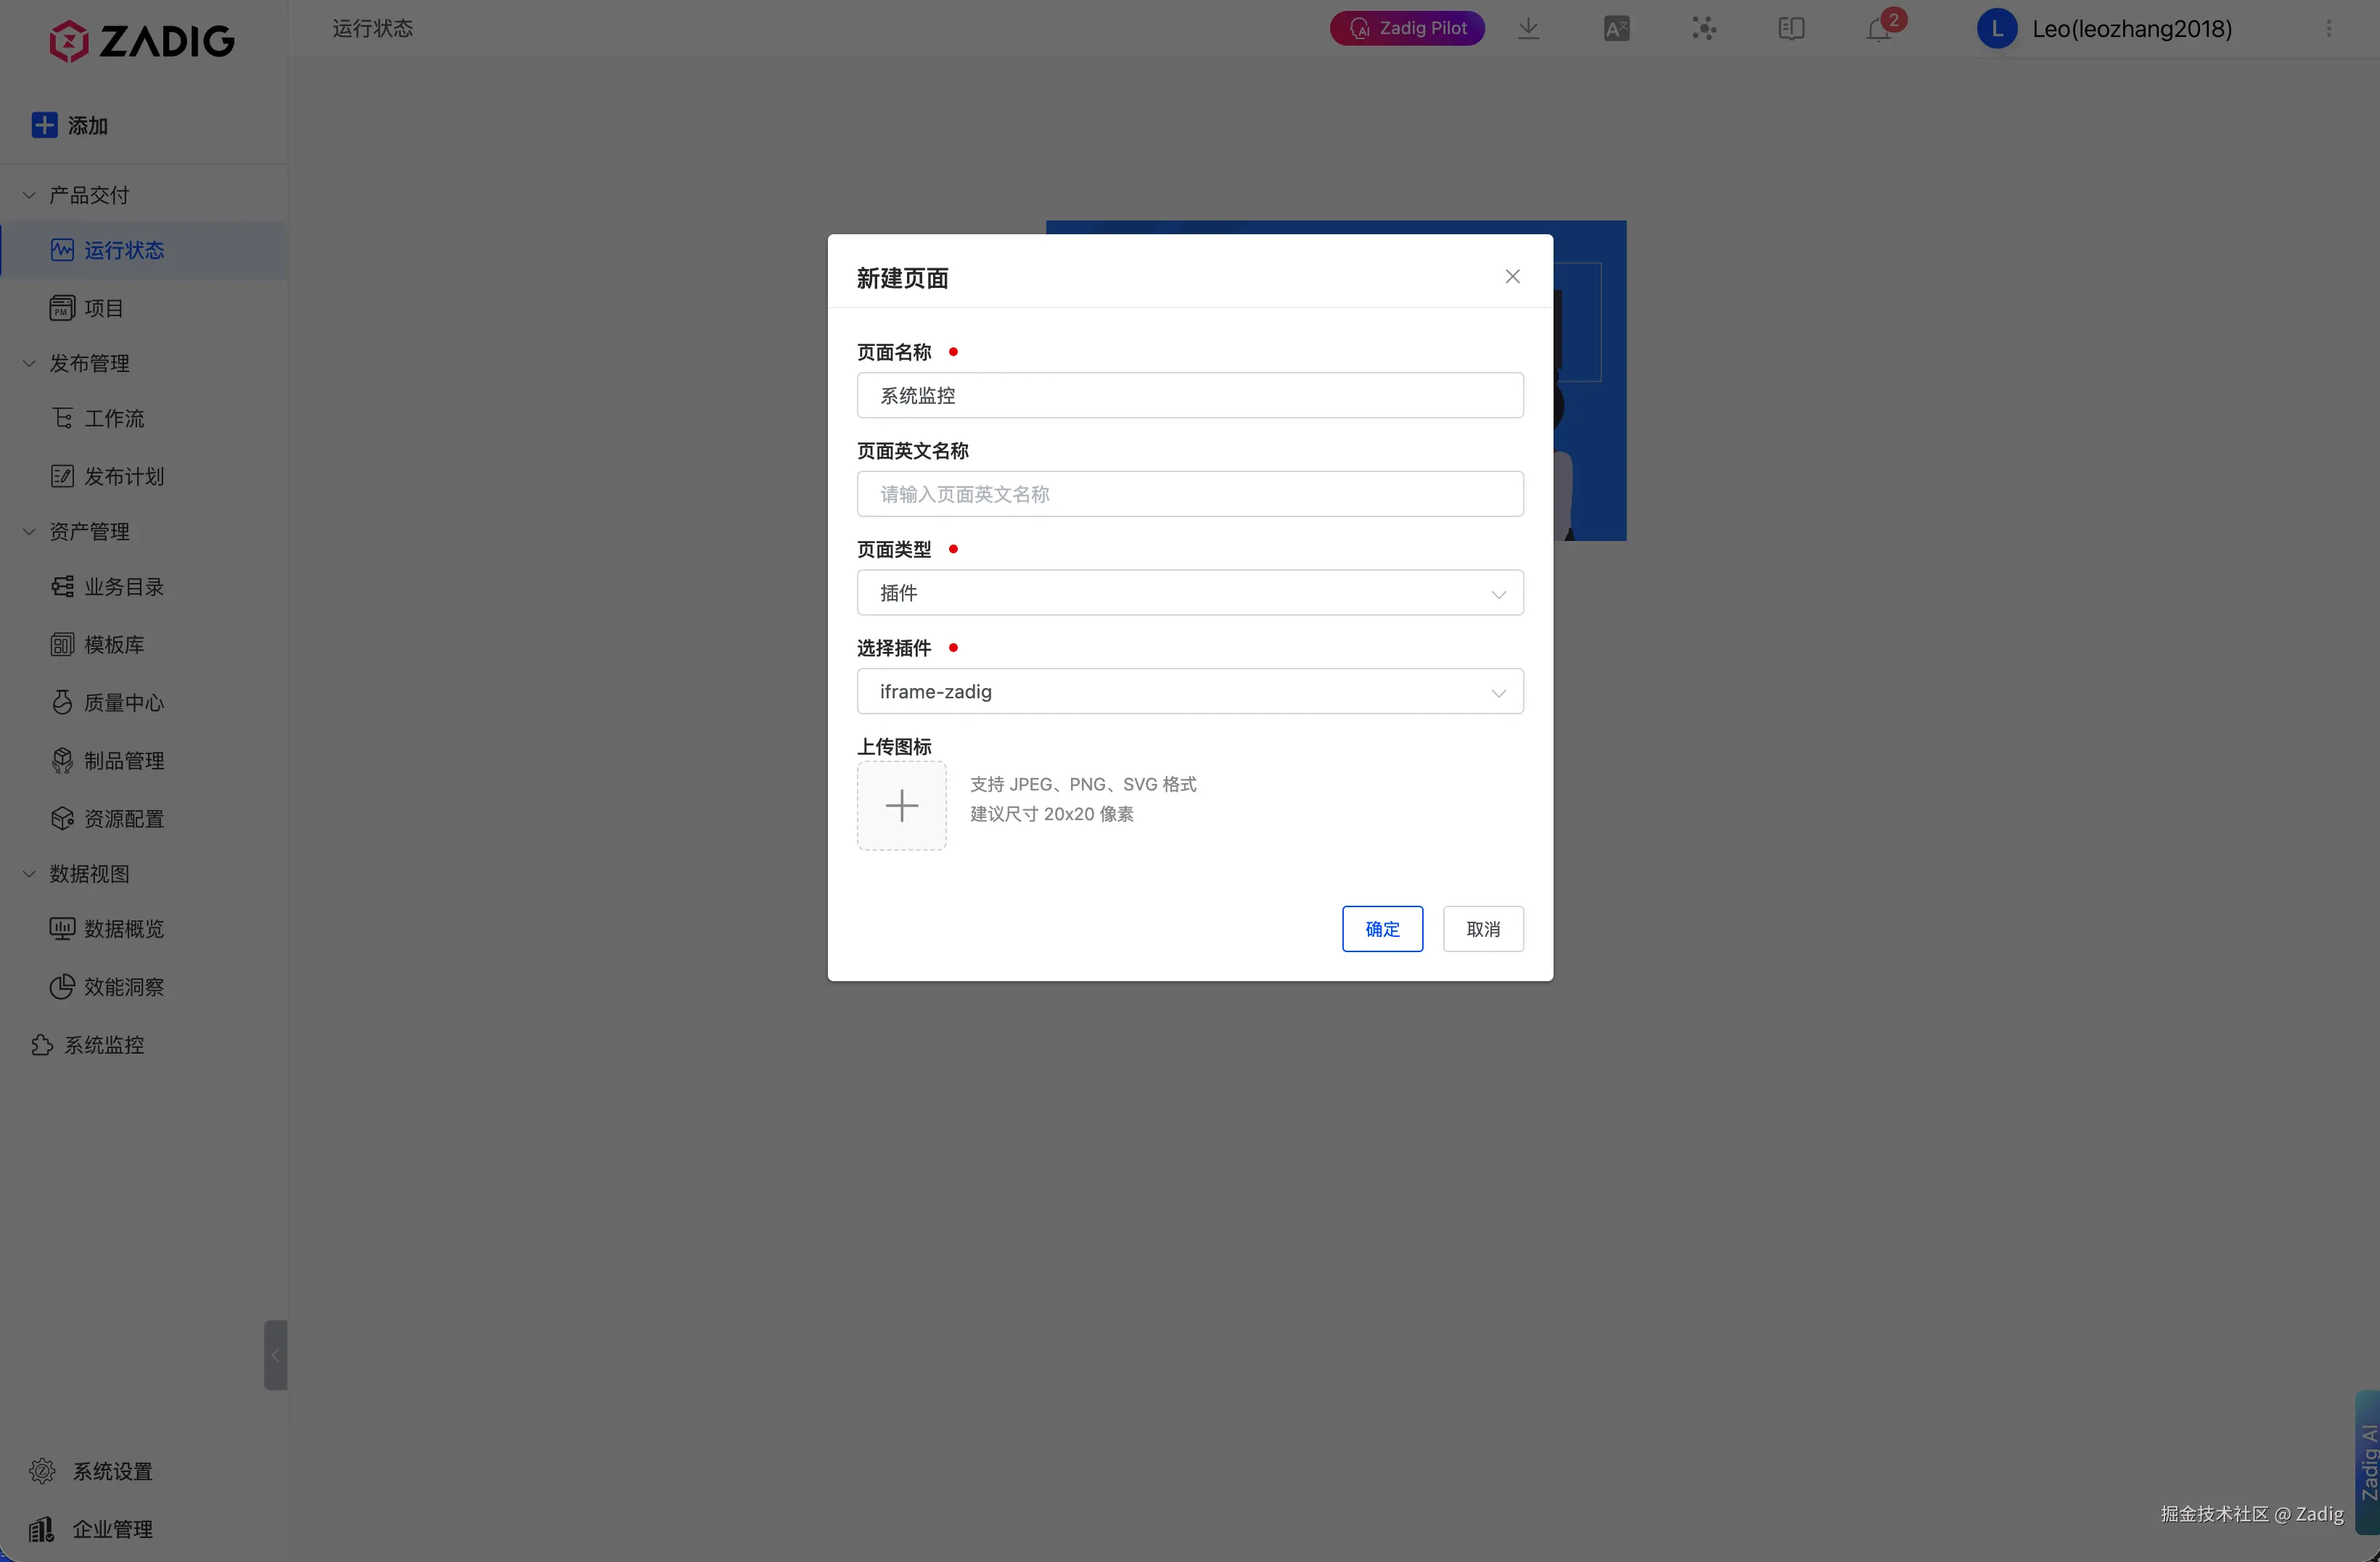Collapse the 产品交付 sidebar group
Viewport: 2380px width, 1562px height.
pyautogui.click(x=29, y=195)
